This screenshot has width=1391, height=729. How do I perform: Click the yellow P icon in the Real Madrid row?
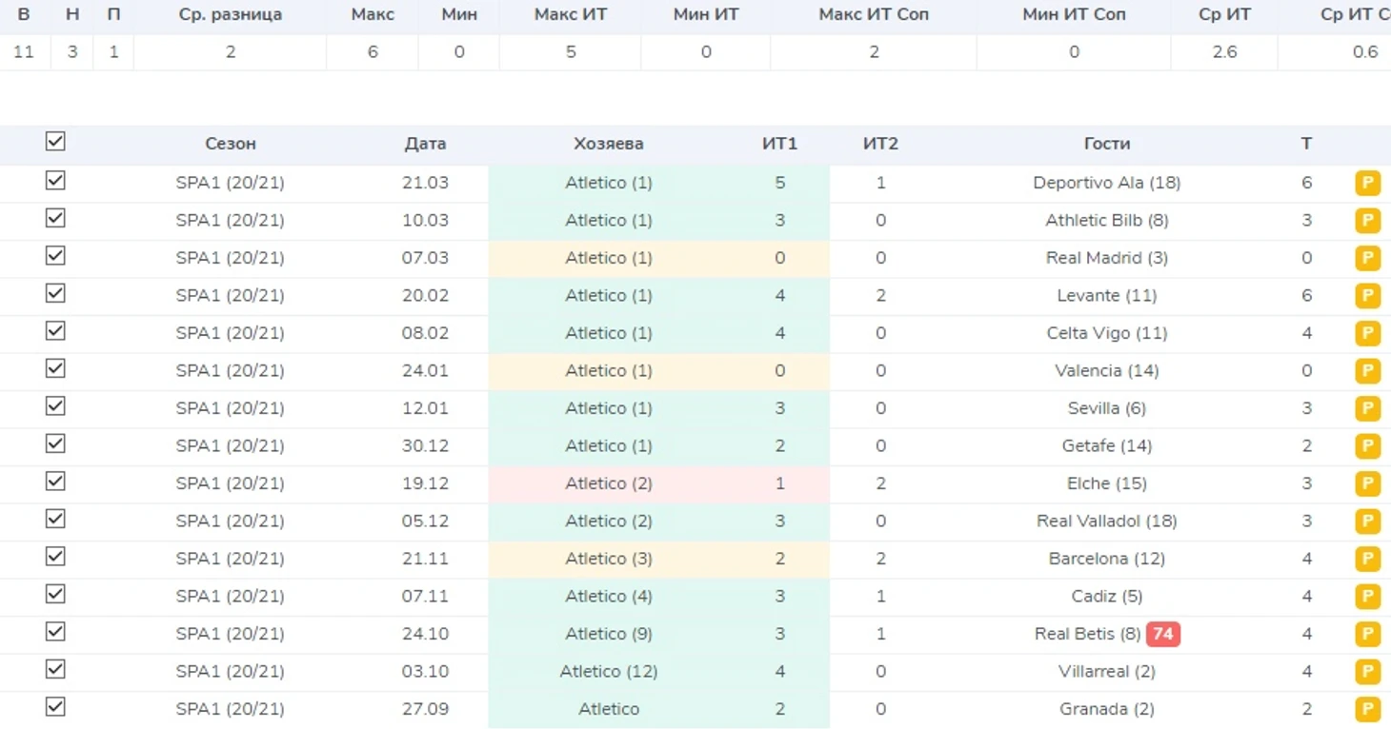click(x=1367, y=258)
